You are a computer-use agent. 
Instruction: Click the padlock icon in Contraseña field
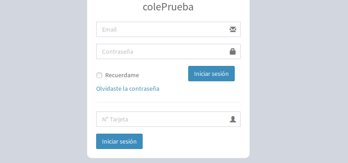click(232, 51)
